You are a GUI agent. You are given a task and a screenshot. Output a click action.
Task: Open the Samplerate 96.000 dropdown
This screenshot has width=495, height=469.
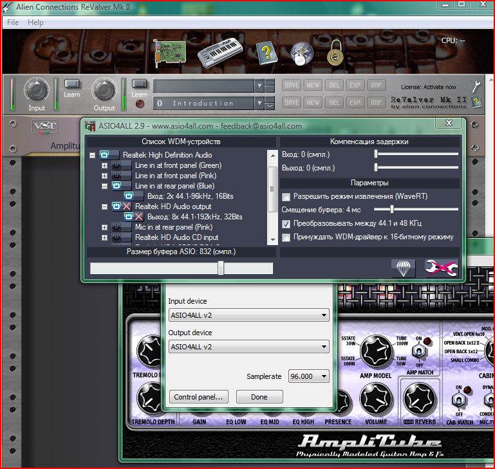(x=308, y=376)
